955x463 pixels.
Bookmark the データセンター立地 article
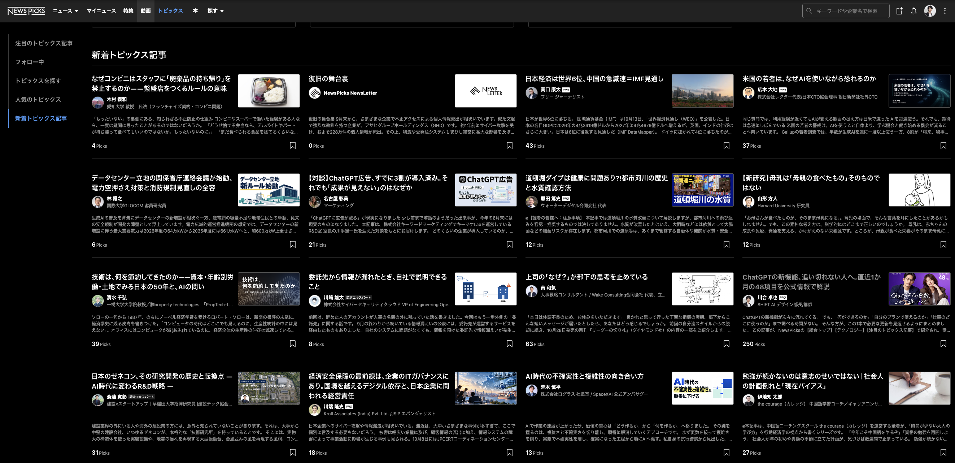[x=292, y=245]
